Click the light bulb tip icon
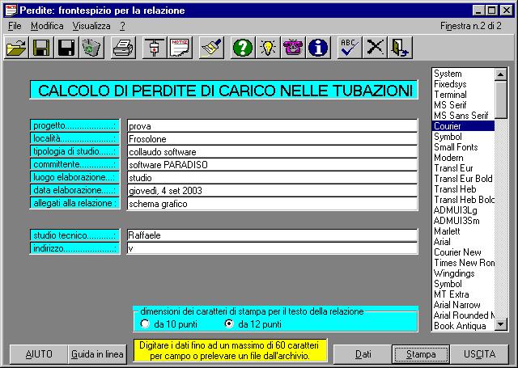 click(x=268, y=48)
